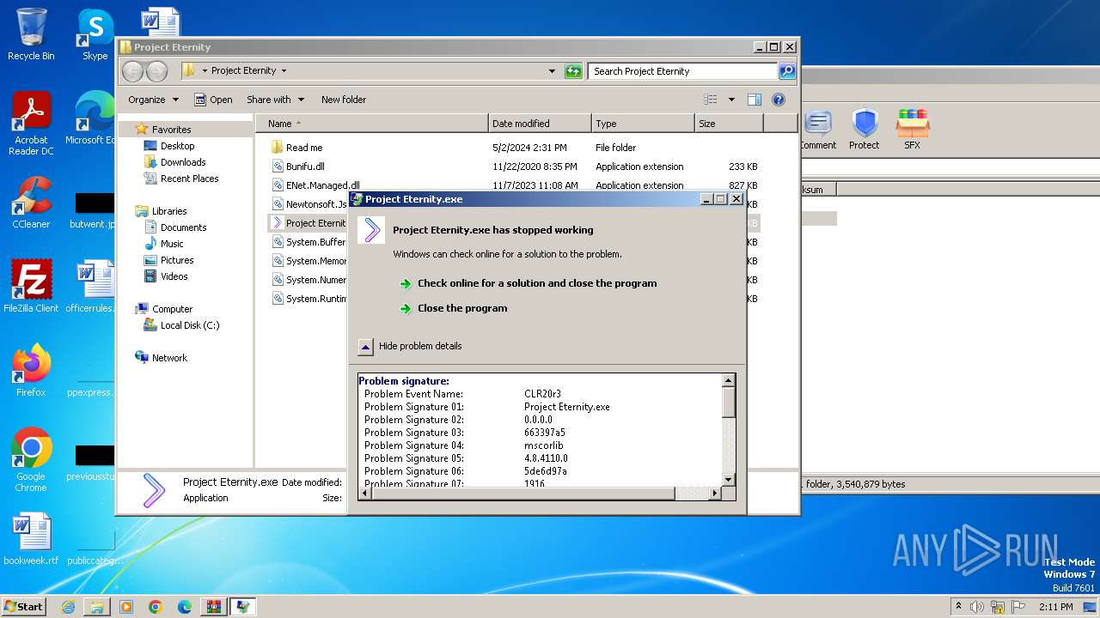
Task: Open the Organize dropdown menu
Action: [154, 100]
